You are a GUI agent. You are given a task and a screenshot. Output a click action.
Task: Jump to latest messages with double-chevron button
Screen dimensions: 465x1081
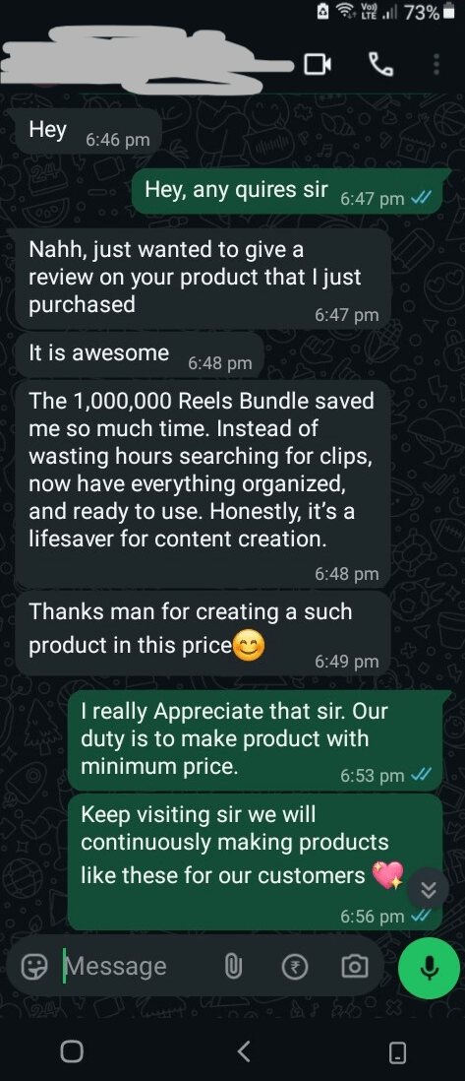[428, 890]
